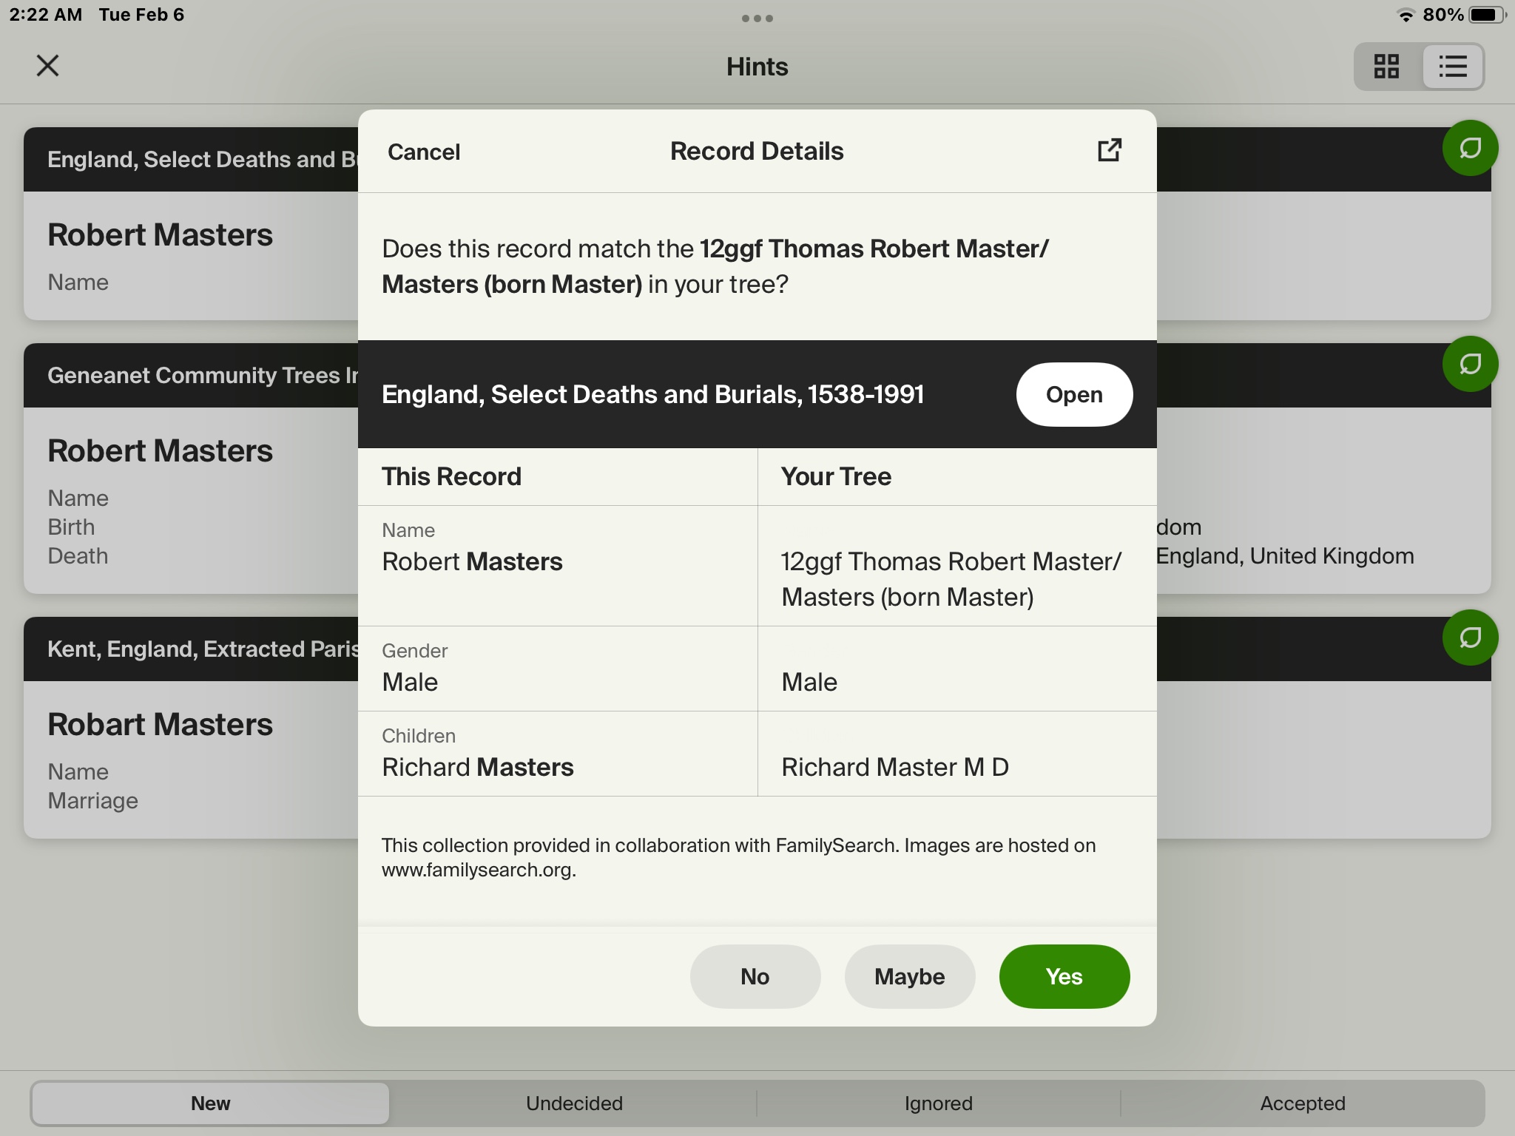This screenshot has width=1515, height=1136.
Task: Tap the three-dot multitasking indicator
Action: 757,18
